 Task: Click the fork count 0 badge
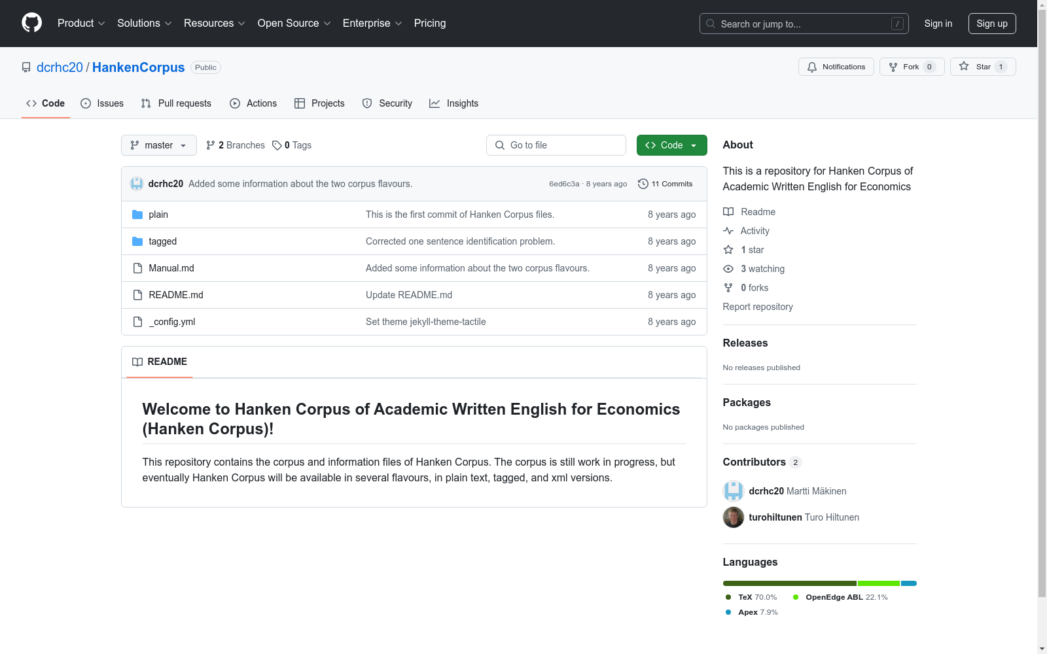pyautogui.click(x=929, y=67)
